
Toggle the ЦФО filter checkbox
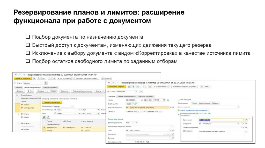[55, 113]
